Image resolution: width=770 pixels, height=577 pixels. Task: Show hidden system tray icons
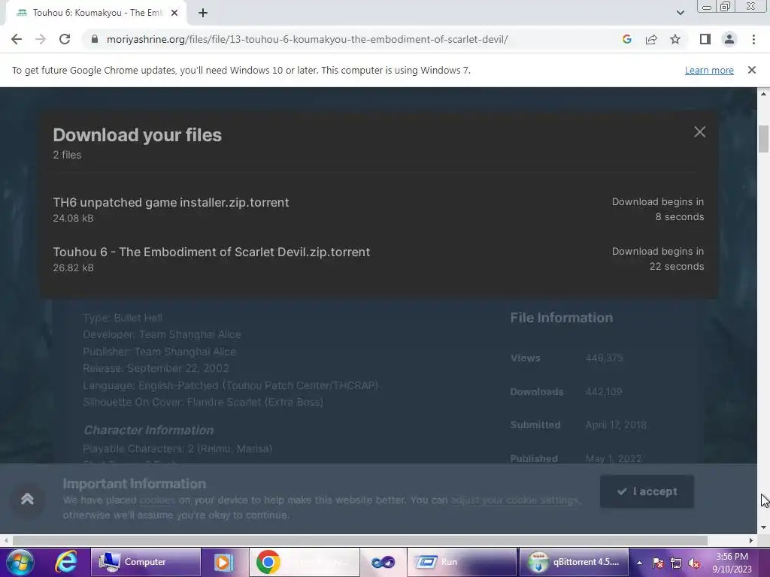[x=639, y=563]
